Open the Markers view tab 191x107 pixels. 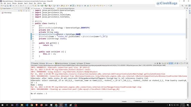click(87, 63)
